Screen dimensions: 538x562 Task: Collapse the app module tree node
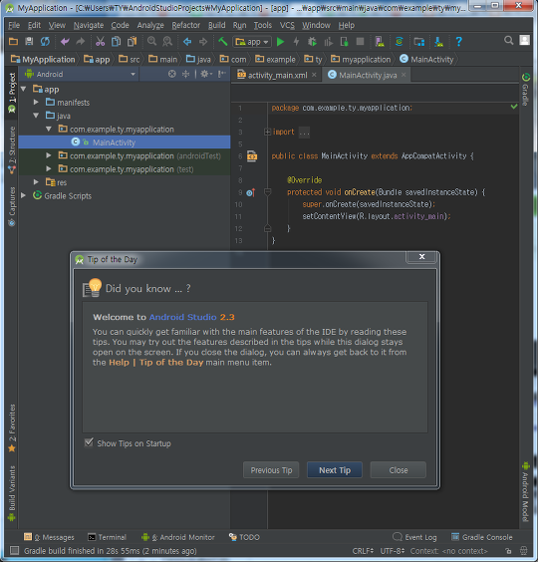coord(24,89)
